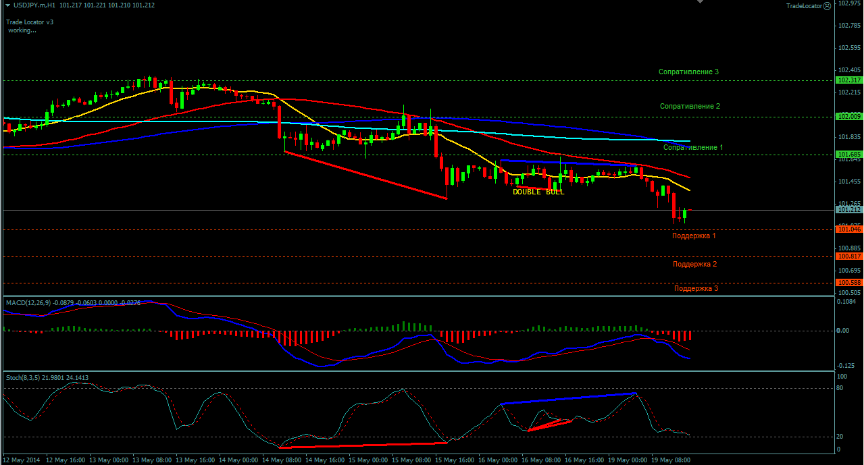Click the Trade Locator v3 status label

click(30, 22)
